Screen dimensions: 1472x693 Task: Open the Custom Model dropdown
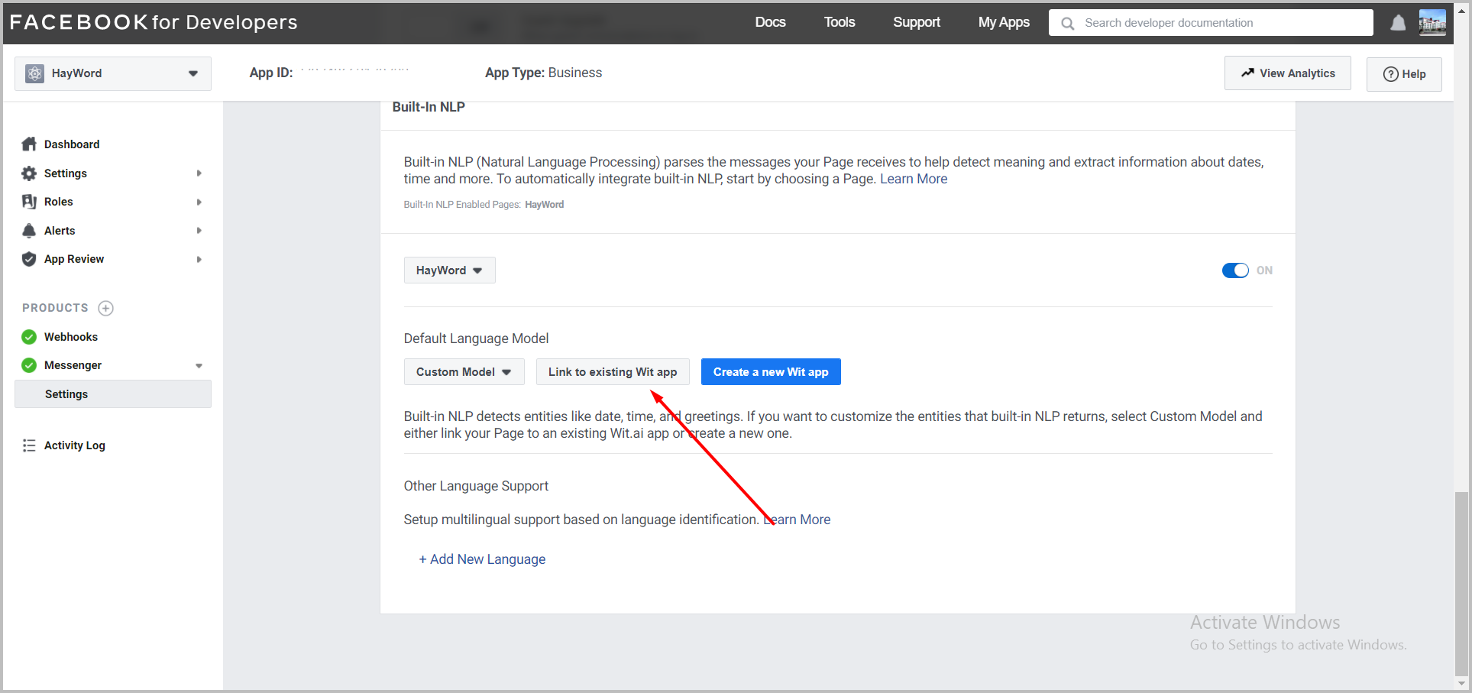click(x=464, y=372)
